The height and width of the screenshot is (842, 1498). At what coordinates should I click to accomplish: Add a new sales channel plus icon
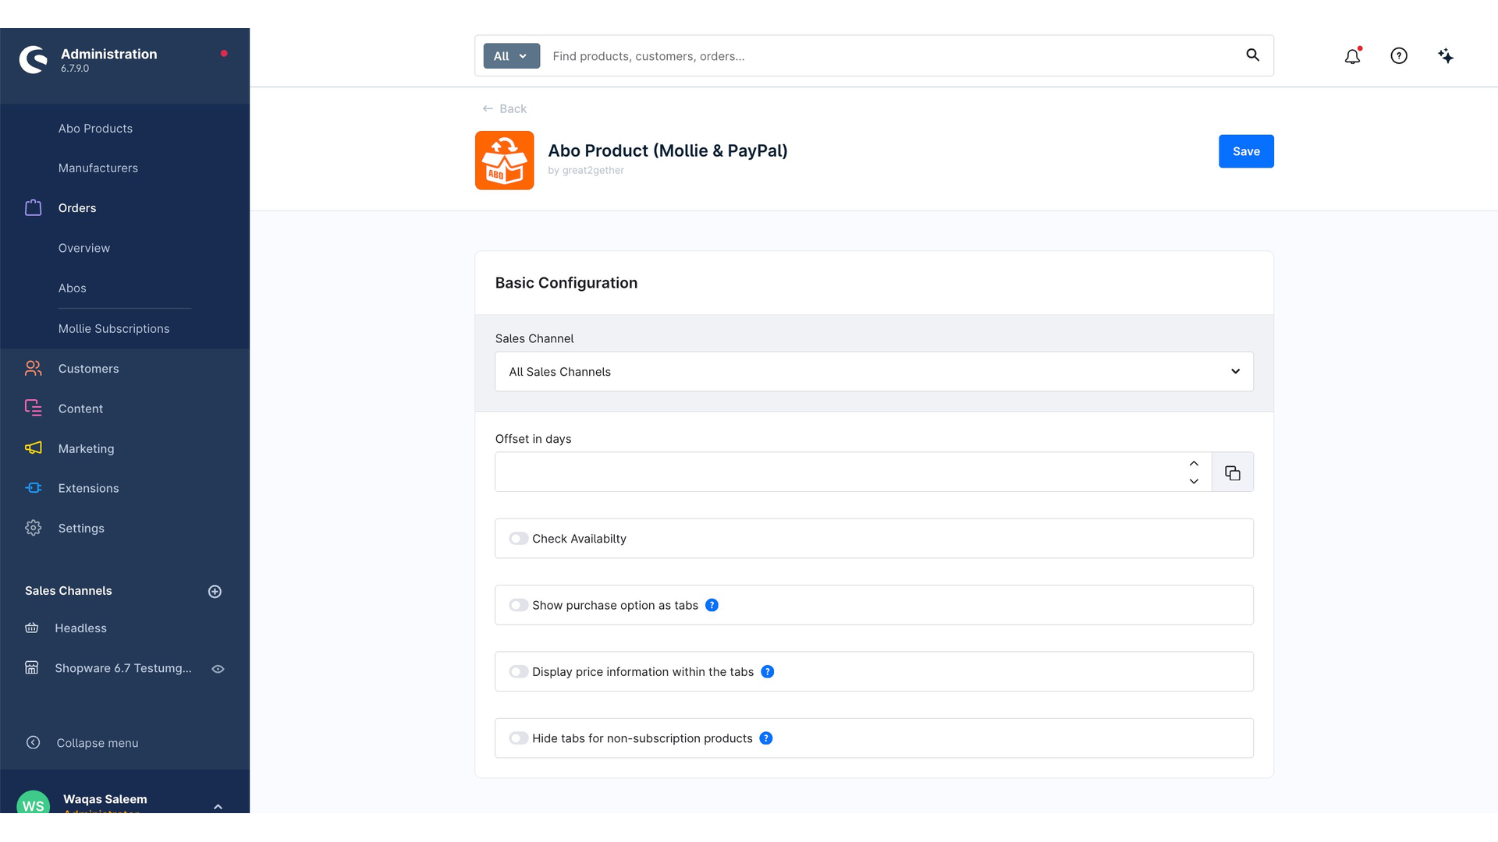coord(215,592)
